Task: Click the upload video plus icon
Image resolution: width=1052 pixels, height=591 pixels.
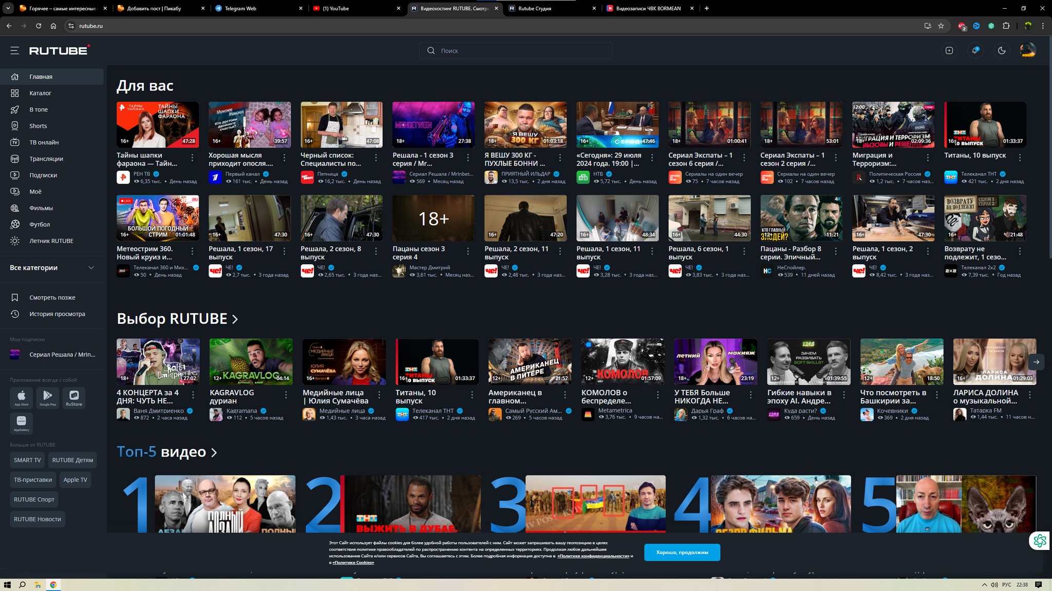Action: [x=949, y=50]
